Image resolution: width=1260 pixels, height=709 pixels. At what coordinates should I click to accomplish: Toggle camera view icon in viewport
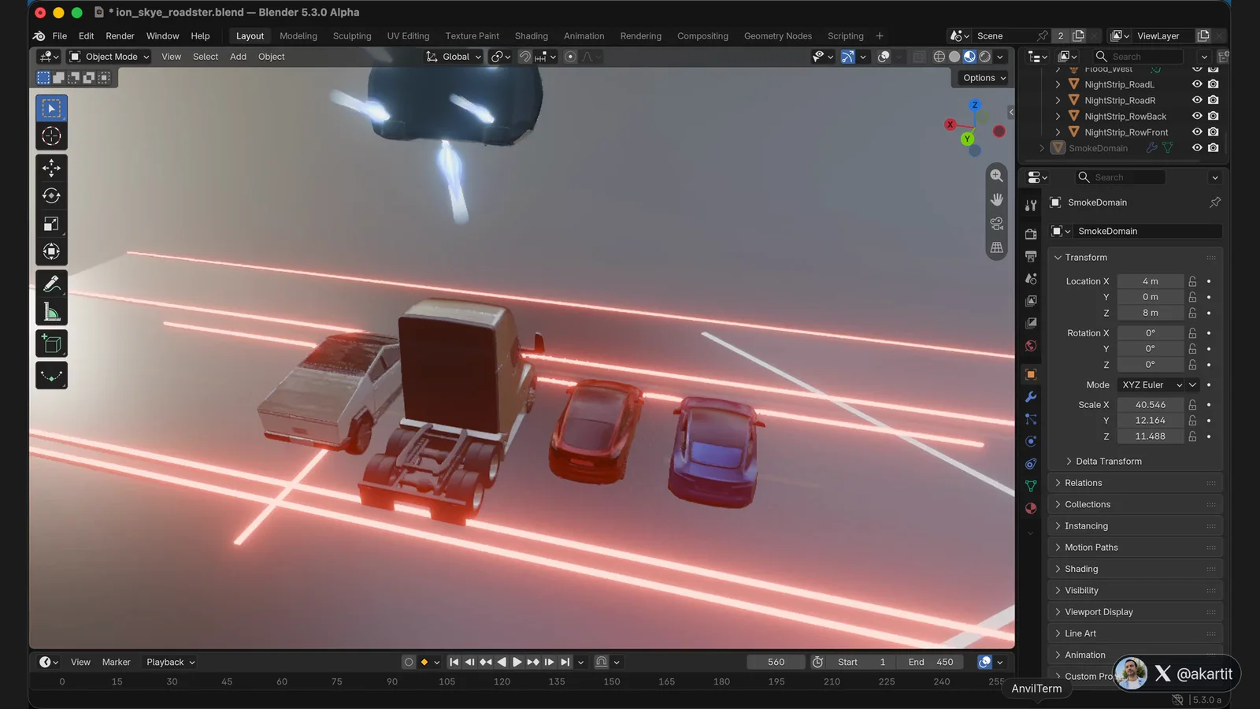(997, 224)
